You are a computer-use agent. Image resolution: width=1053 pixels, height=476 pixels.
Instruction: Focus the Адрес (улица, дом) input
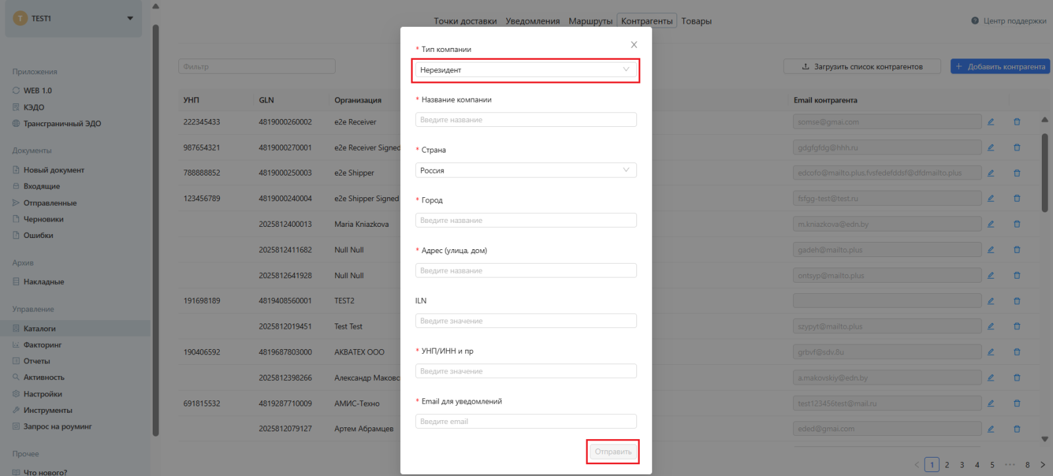(526, 270)
